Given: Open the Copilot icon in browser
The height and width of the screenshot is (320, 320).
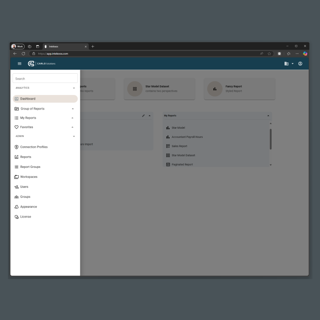Looking at the screenshot, I should [x=305, y=54].
